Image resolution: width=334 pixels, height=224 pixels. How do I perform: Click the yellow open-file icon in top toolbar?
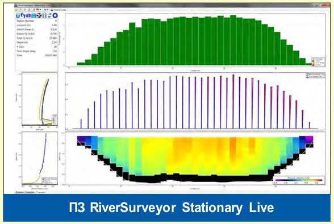16,10
